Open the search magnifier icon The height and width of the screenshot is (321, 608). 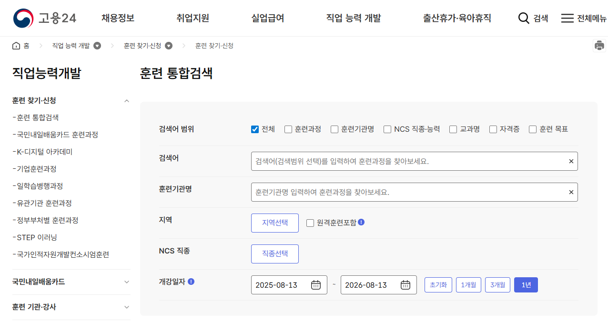pyautogui.click(x=524, y=18)
